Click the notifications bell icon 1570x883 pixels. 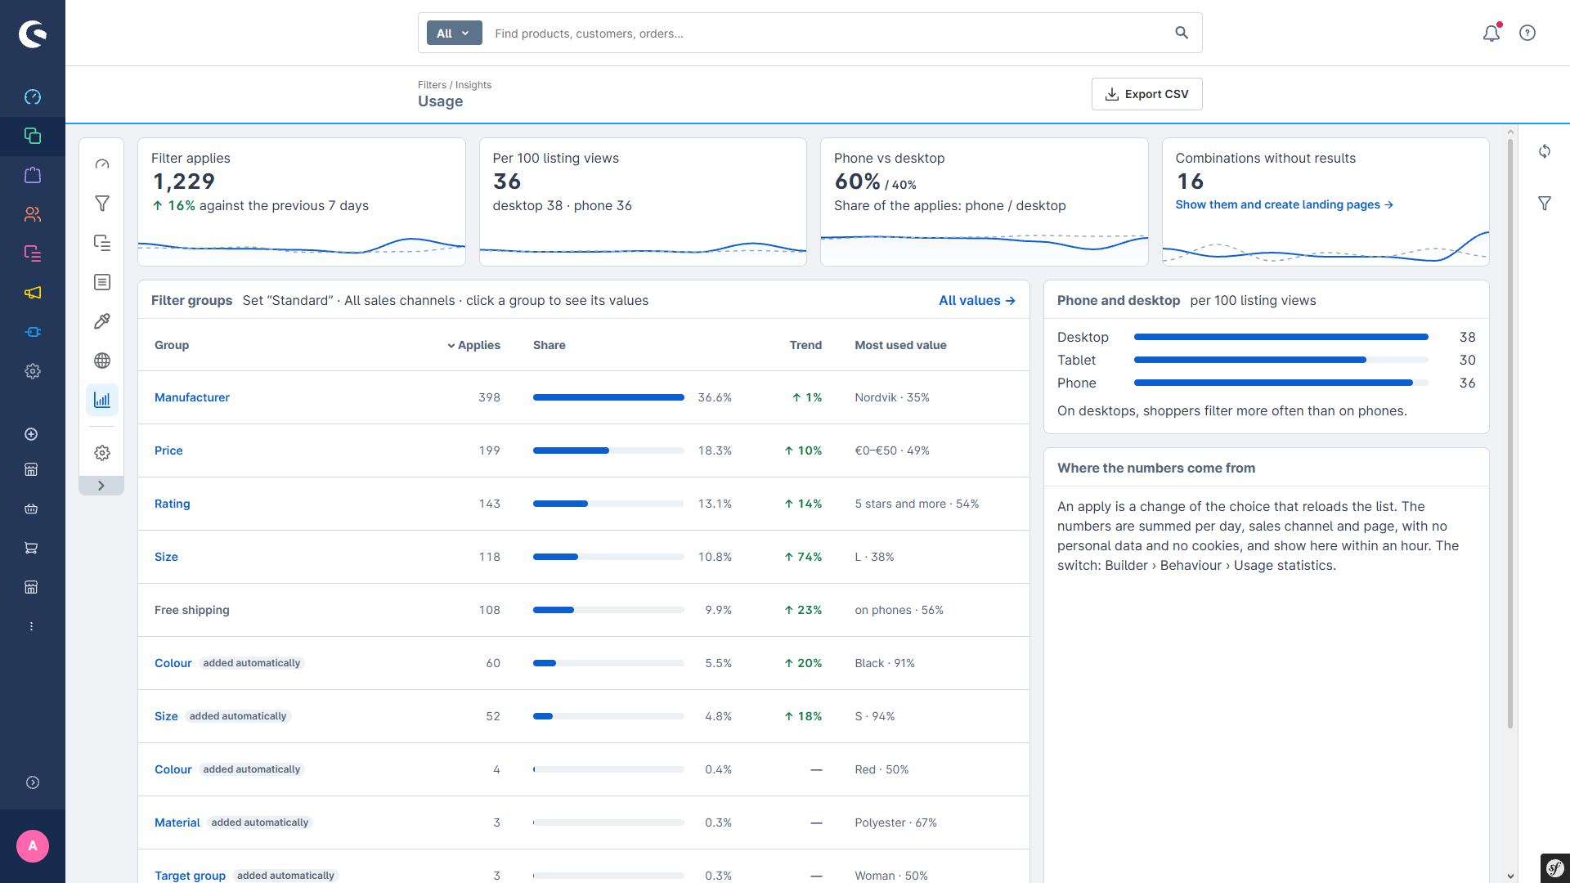pos(1491,33)
